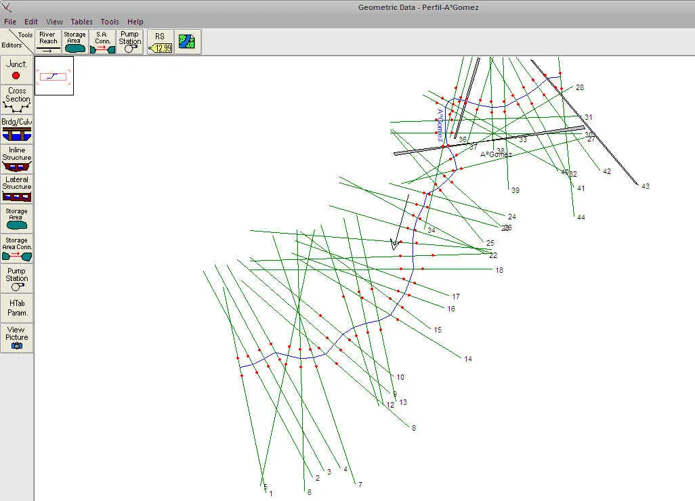Click the schematic overview thumbnail

coord(54,76)
